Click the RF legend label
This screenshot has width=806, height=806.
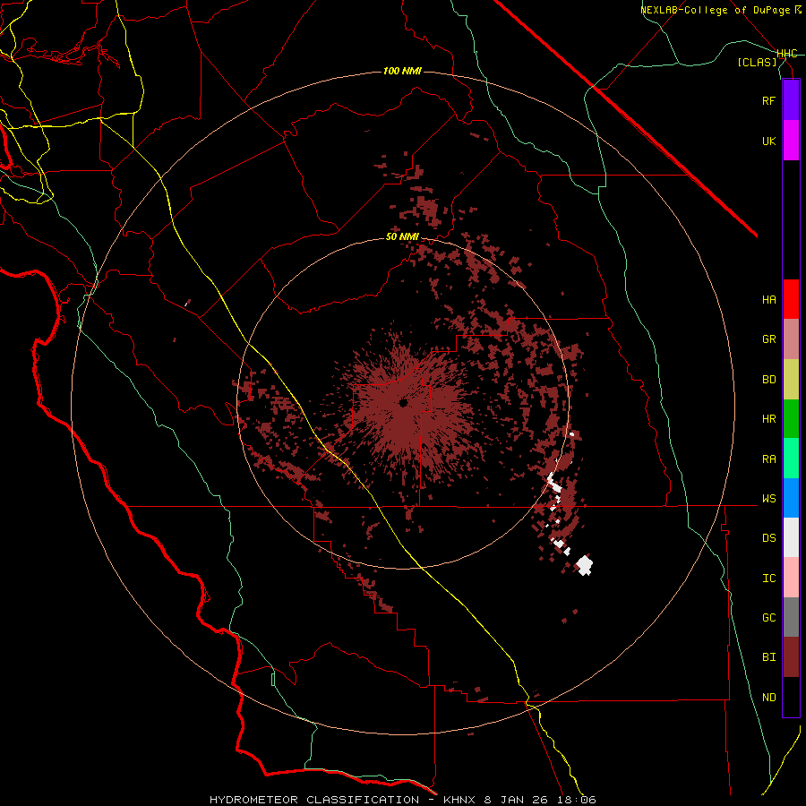[768, 100]
